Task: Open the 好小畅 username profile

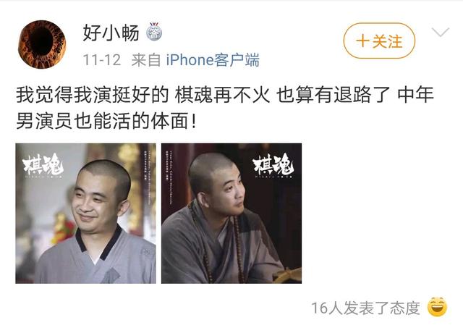Action: 111,32
